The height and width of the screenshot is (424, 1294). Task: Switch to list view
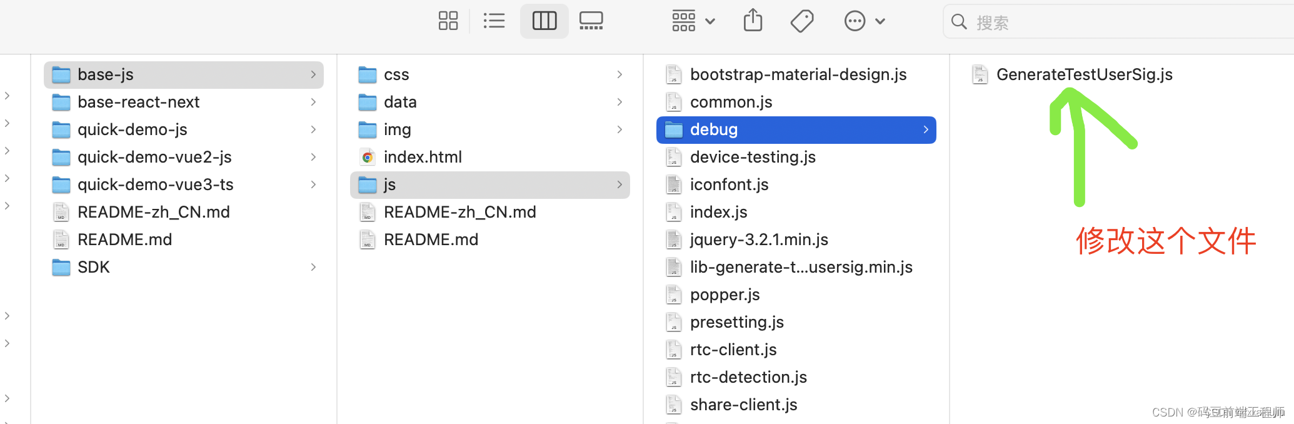pyautogui.click(x=494, y=21)
